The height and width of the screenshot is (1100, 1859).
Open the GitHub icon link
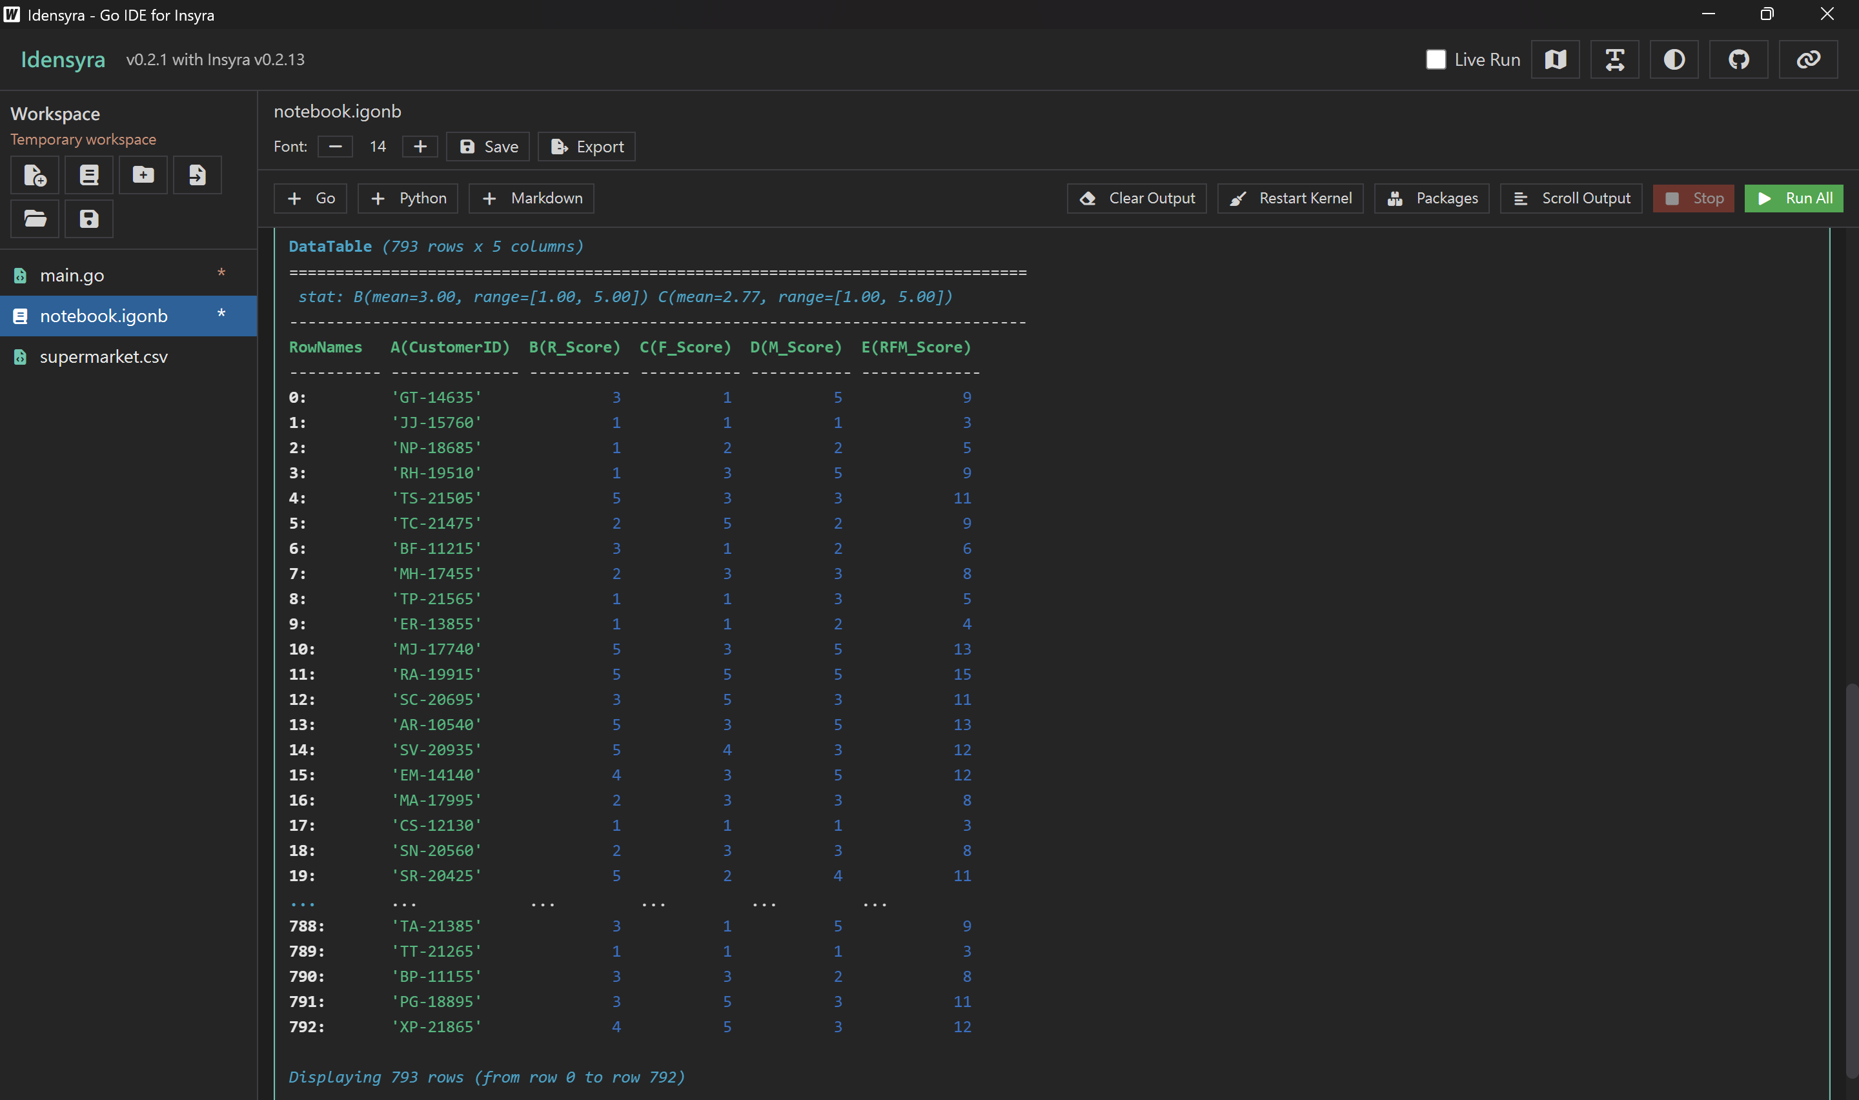(1738, 59)
